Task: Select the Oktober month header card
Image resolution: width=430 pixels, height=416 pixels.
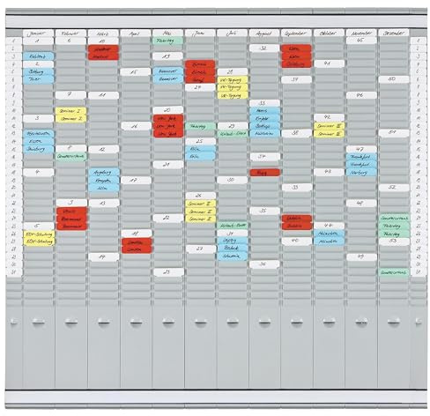Action: tap(329, 33)
